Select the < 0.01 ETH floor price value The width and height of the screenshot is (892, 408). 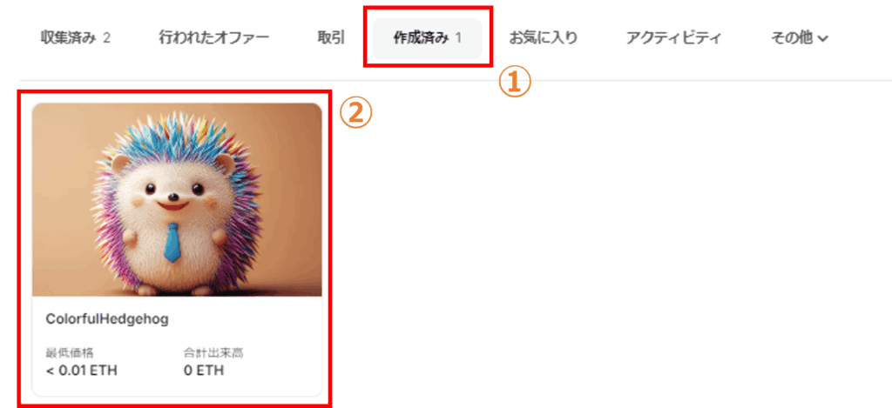[81, 371]
